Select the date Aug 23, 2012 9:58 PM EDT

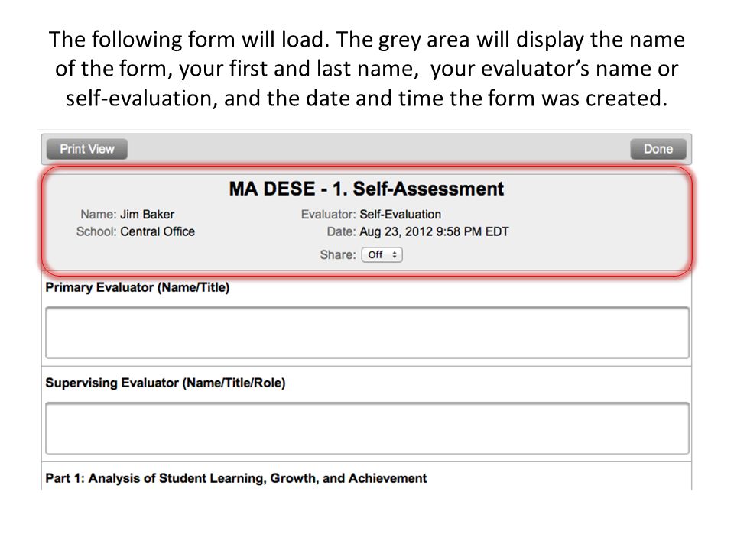(x=434, y=232)
